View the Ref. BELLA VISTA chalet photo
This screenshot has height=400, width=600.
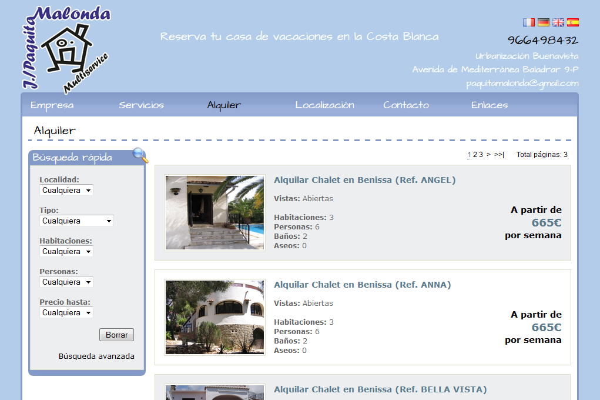pos(214,392)
